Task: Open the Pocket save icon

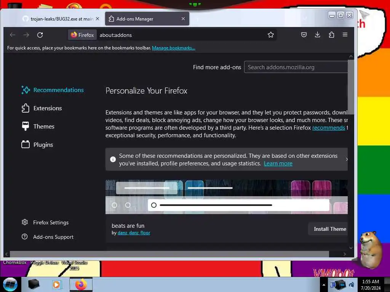Action: (x=304, y=35)
